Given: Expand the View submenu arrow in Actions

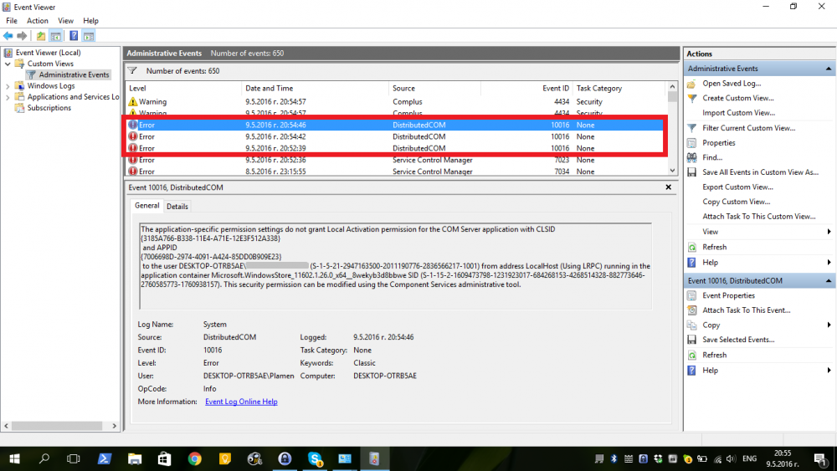Looking at the screenshot, I should coord(829,232).
